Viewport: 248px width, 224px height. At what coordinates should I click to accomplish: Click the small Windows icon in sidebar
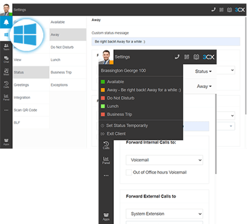click(6, 35)
